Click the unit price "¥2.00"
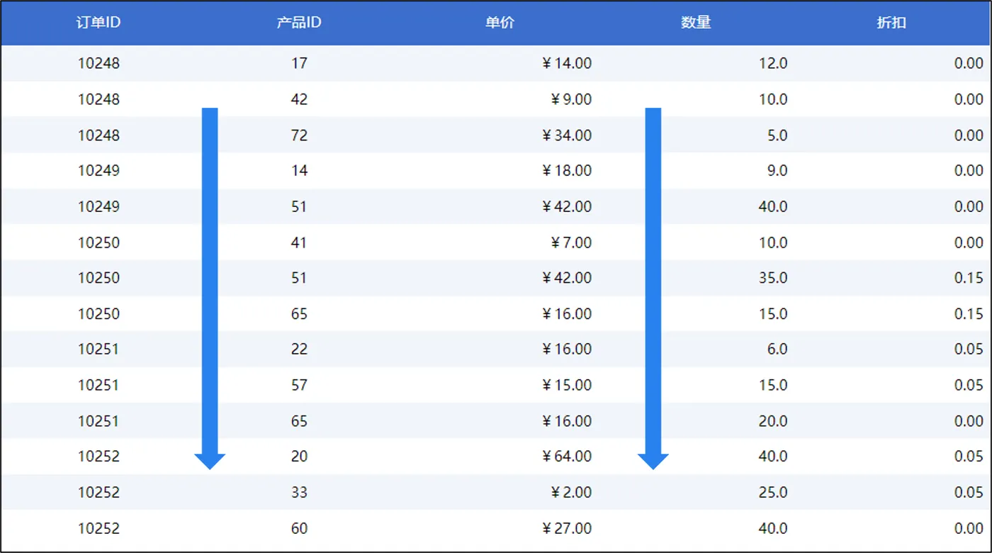 [570, 492]
